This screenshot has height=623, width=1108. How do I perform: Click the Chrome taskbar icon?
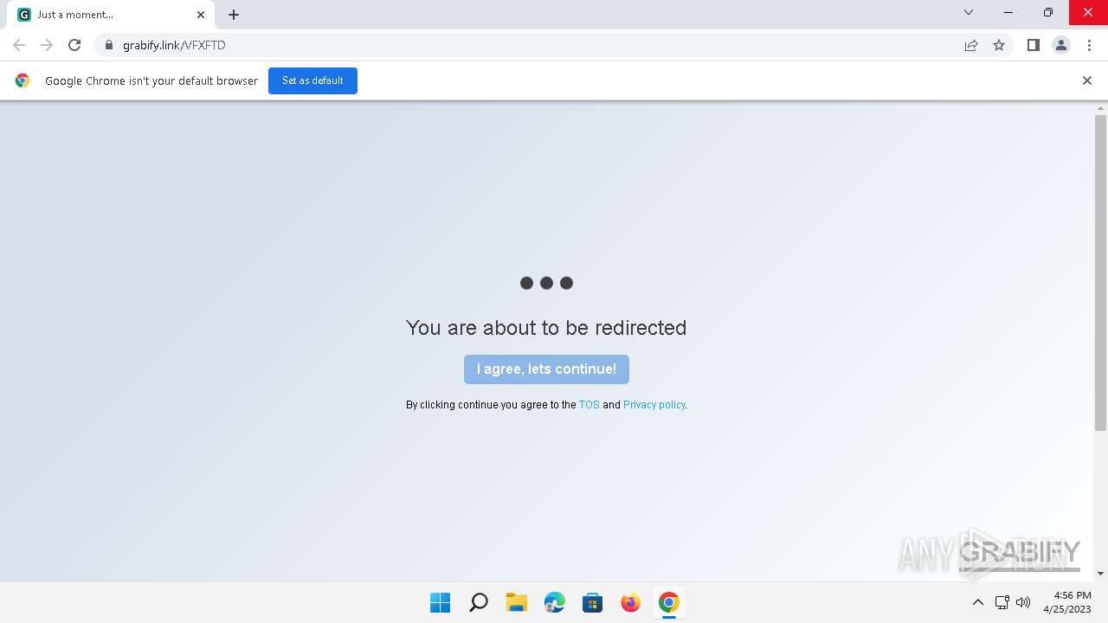click(668, 602)
